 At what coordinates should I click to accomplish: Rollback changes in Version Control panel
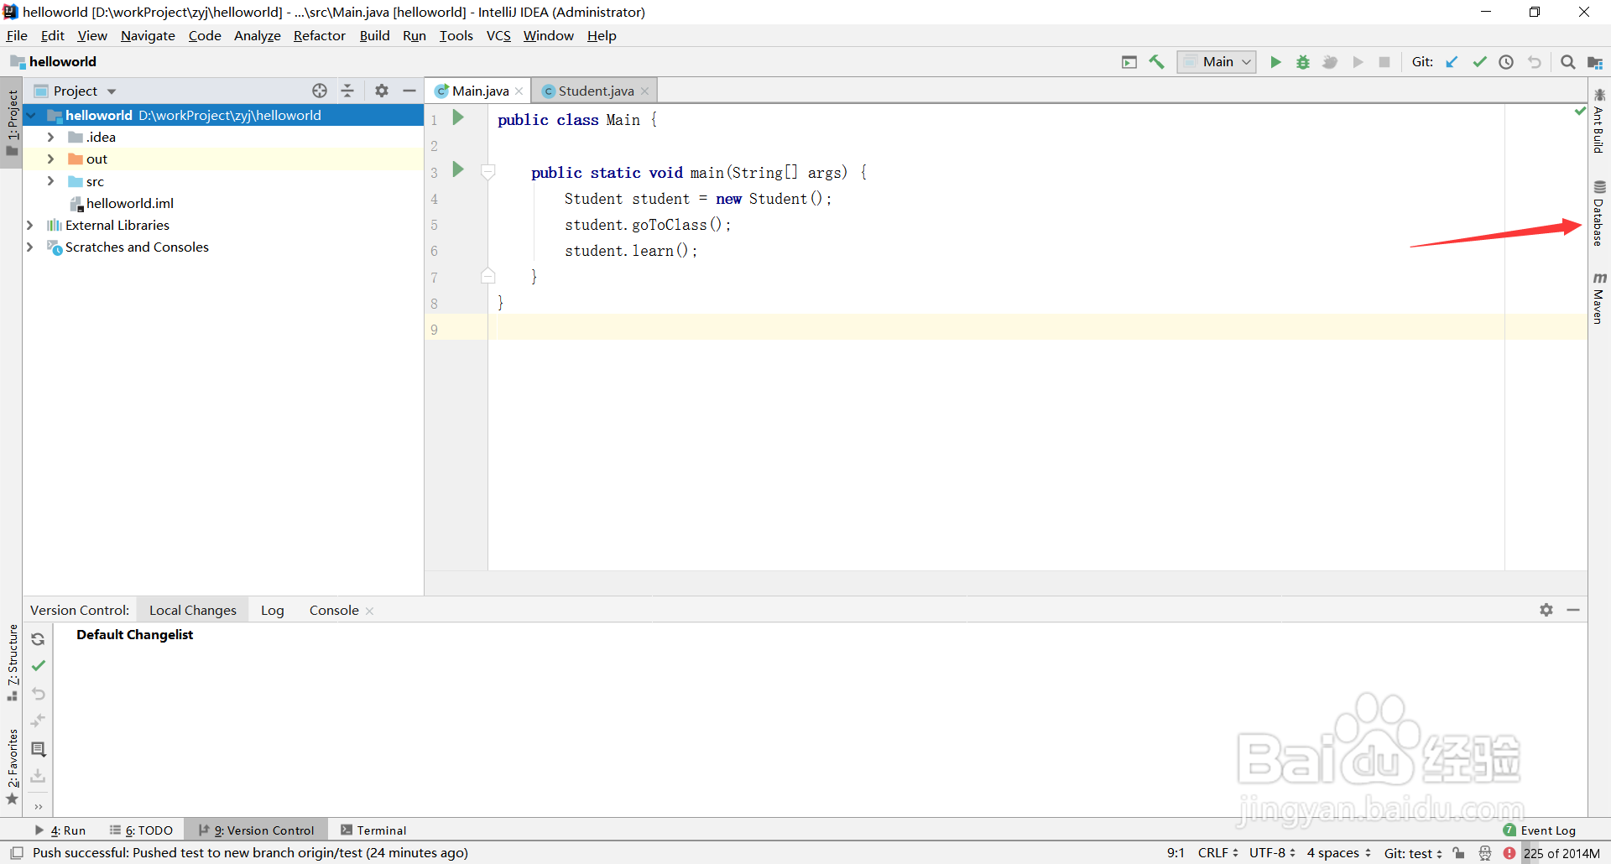pyautogui.click(x=38, y=694)
